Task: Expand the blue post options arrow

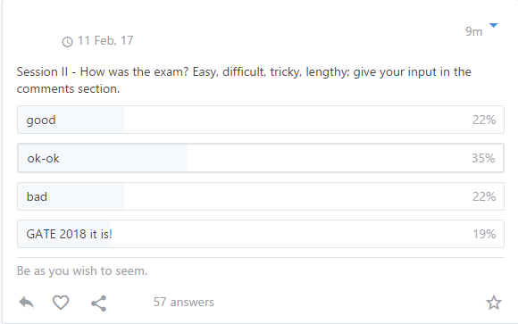Action: tap(493, 25)
